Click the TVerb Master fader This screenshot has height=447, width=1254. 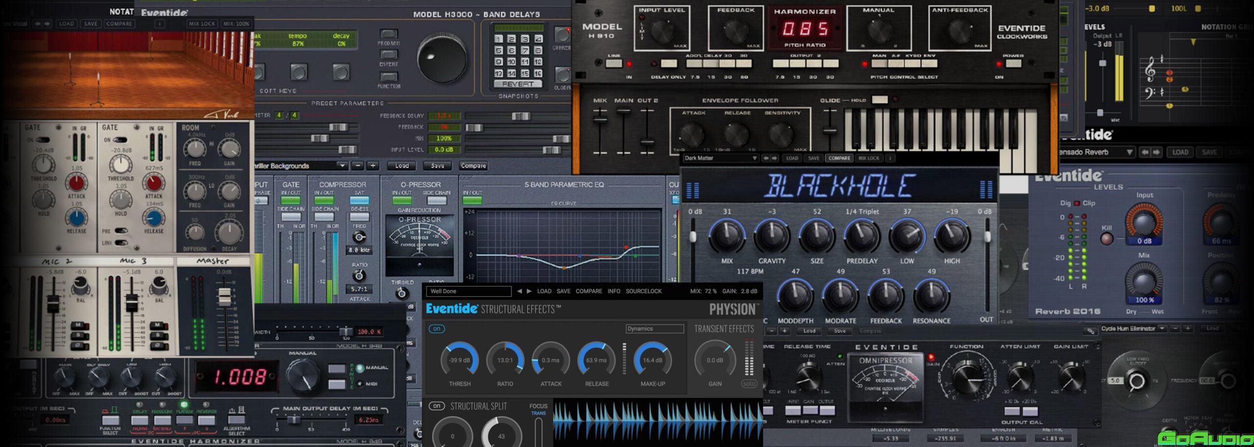tap(224, 296)
